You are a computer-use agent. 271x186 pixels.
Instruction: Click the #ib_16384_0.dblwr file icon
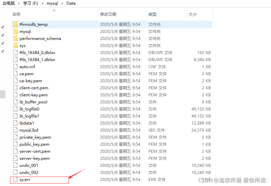tap(15, 53)
